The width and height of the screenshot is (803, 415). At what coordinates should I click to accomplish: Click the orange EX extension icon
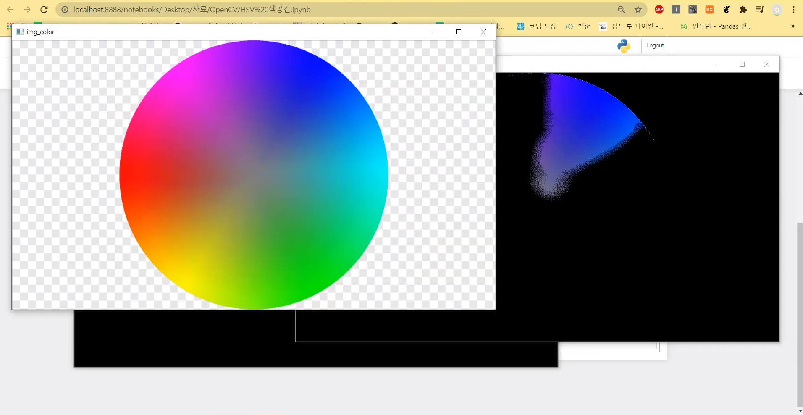[709, 10]
